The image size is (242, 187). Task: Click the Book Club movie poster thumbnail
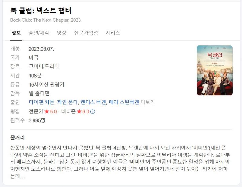pos(214,70)
